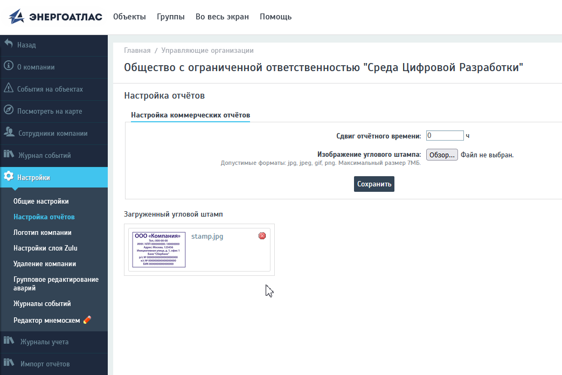Select the Настройка коммерческих отчётов tab
Viewport: 562px width, 375px height.
coord(190,115)
